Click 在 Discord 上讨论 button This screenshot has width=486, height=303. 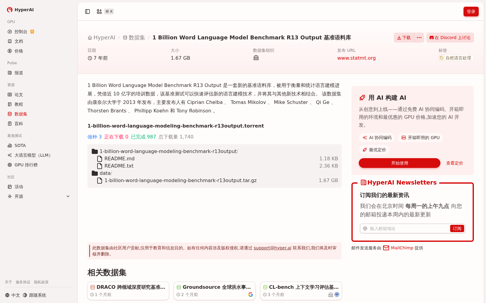(450, 38)
